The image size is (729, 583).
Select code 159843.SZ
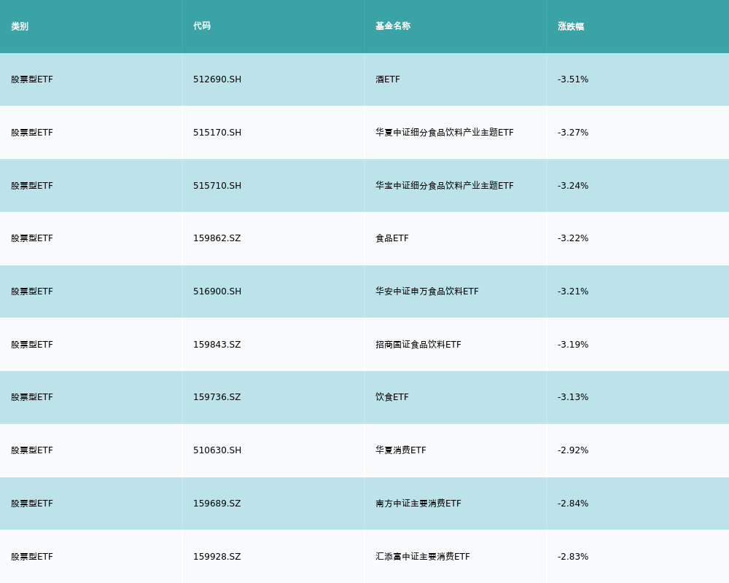[x=217, y=345]
